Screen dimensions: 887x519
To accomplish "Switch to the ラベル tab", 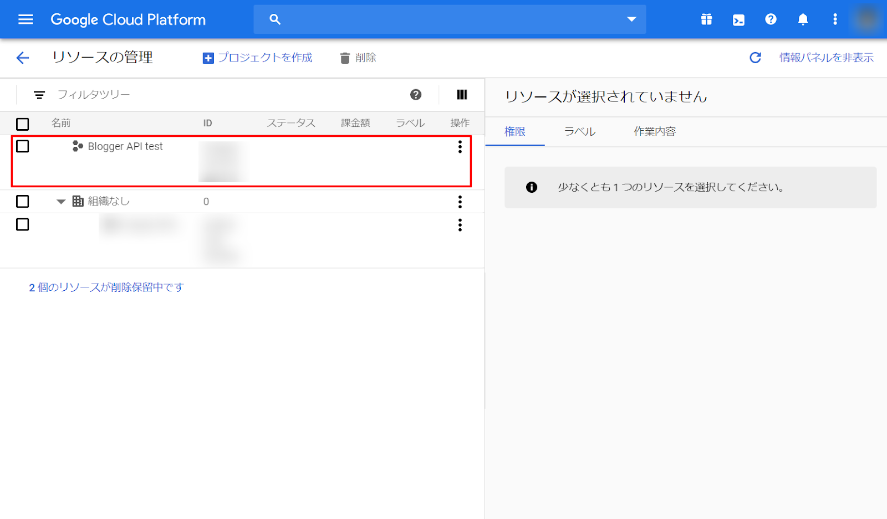I will coord(580,132).
